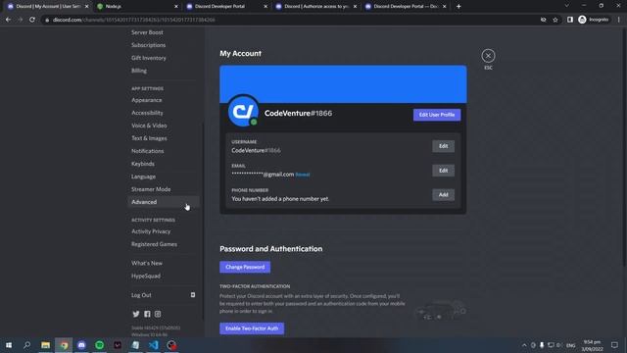Click the browser forward arrow
The width and height of the screenshot is (627, 353).
[20, 20]
